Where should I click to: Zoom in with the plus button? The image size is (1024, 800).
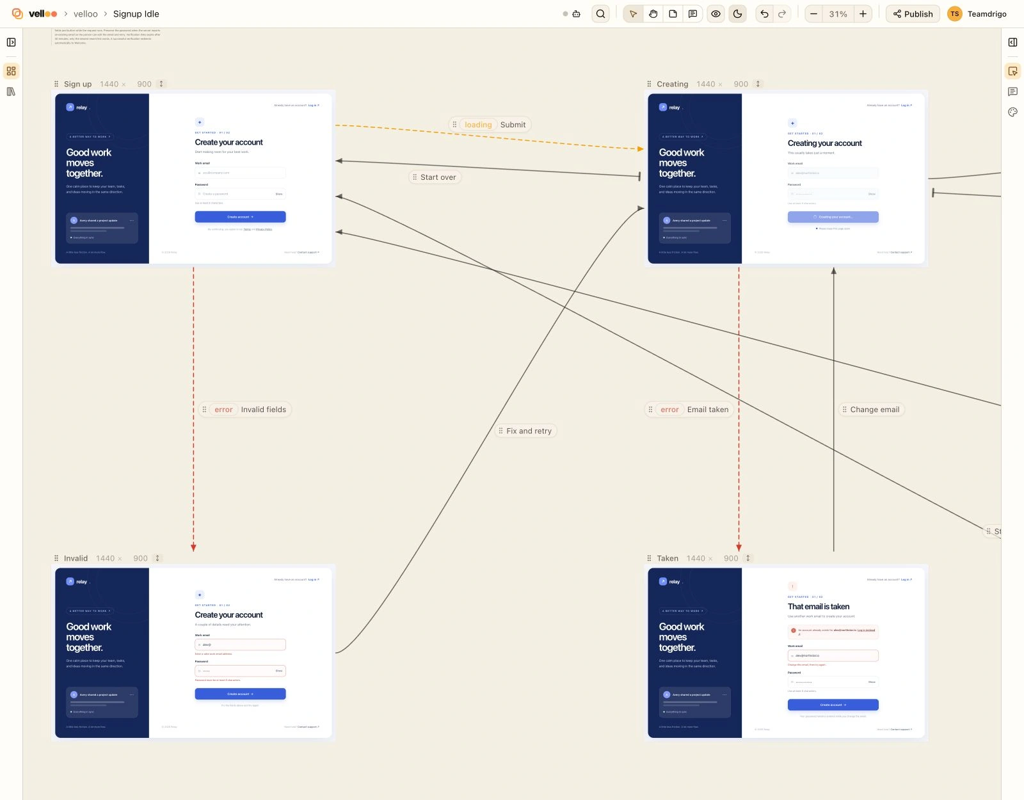tap(863, 14)
